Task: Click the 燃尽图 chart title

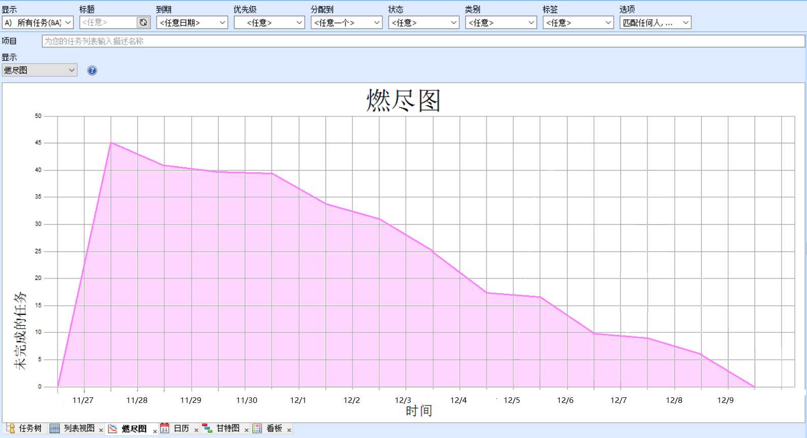Action: (x=403, y=100)
